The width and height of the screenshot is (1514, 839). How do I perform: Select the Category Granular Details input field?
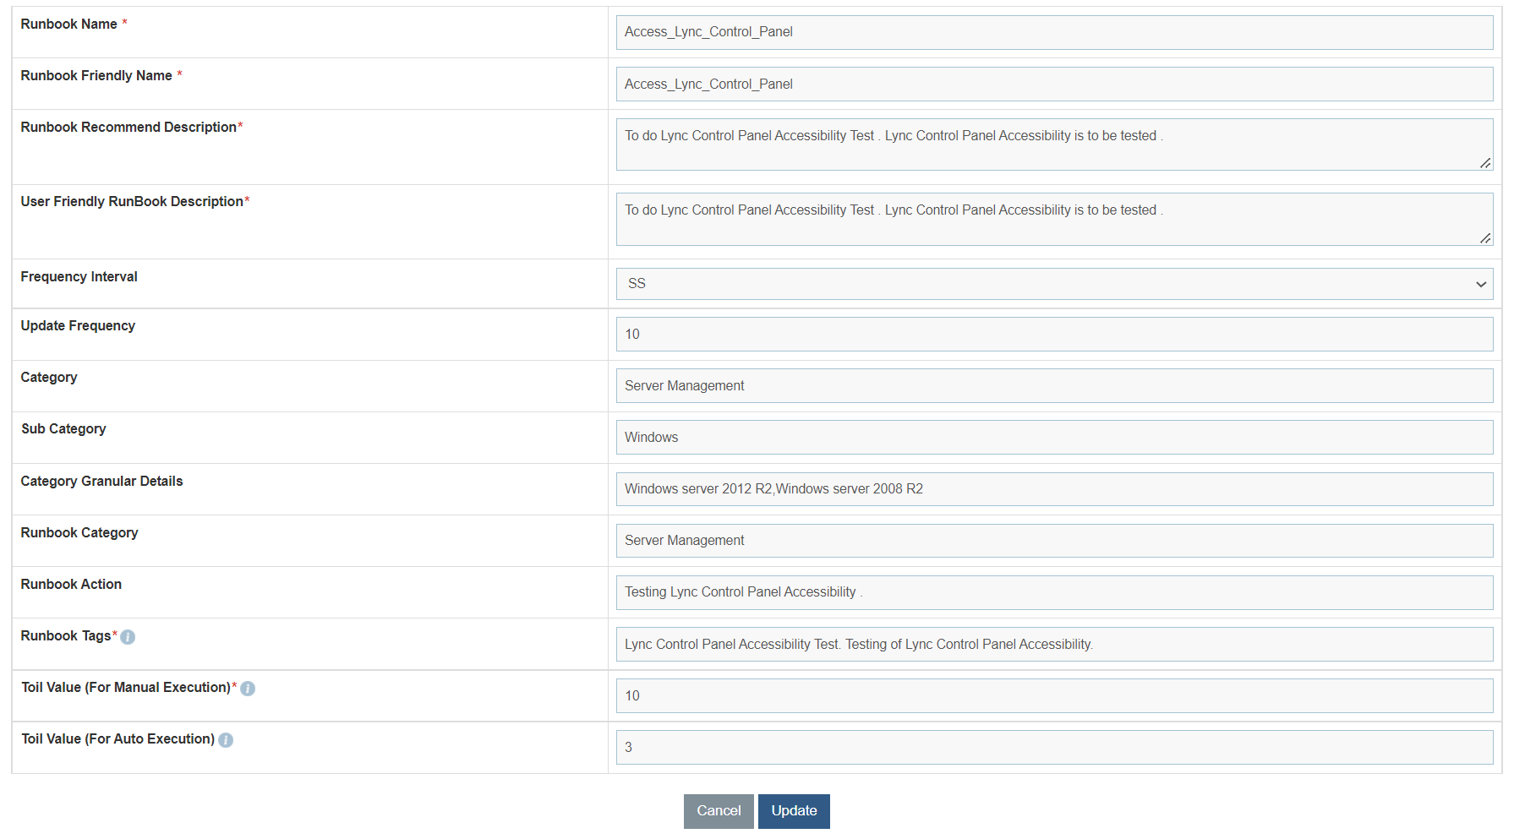pos(1052,488)
